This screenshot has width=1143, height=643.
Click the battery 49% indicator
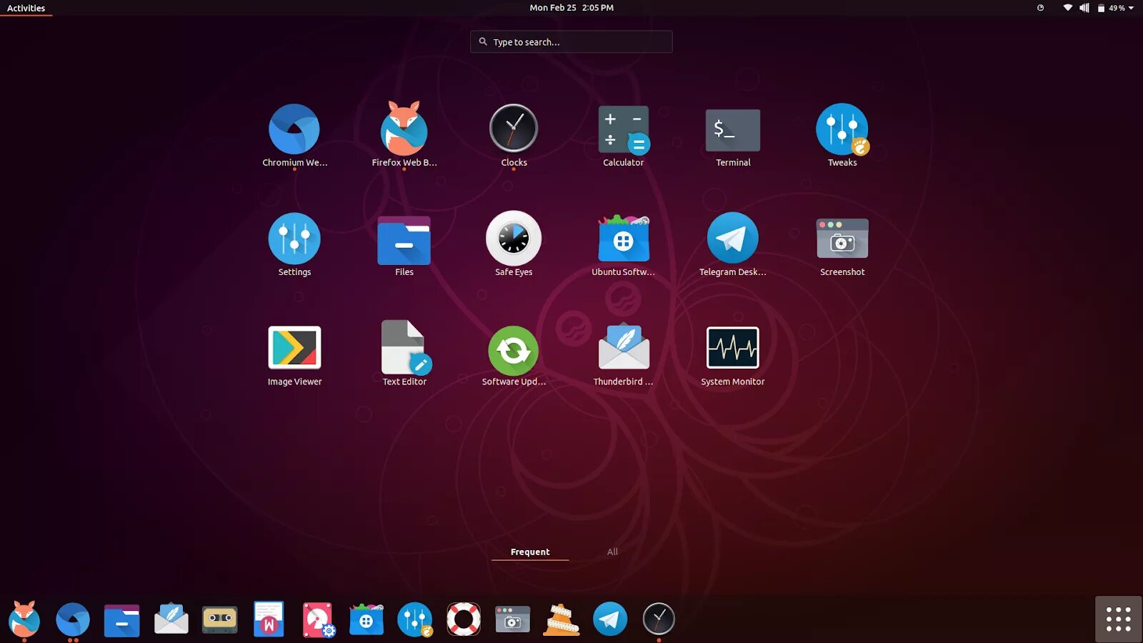coord(1112,8)
